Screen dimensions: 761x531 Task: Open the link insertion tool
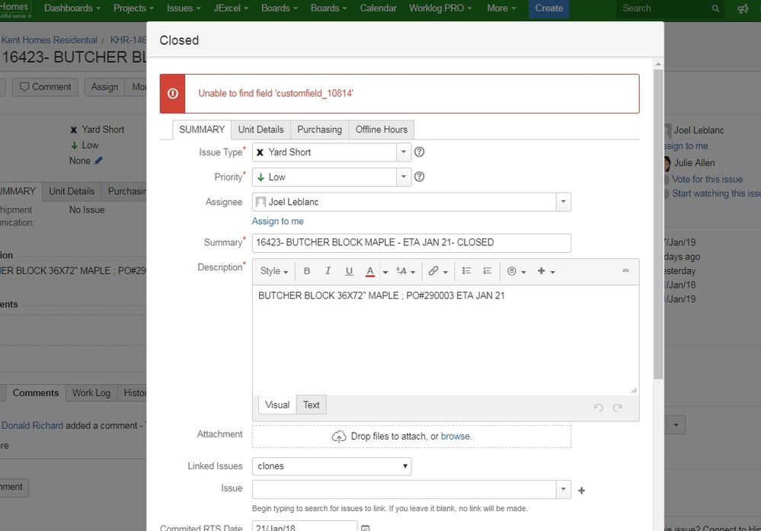tap(433, 271)
